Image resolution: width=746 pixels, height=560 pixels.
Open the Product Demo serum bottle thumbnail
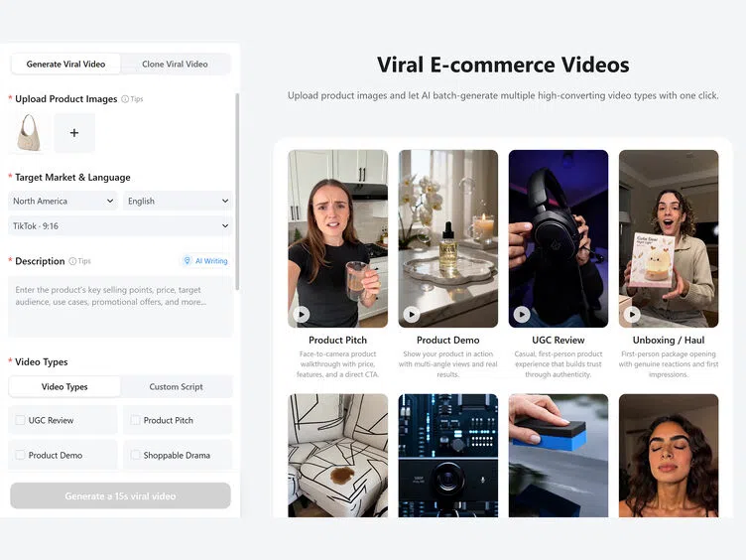448,238
